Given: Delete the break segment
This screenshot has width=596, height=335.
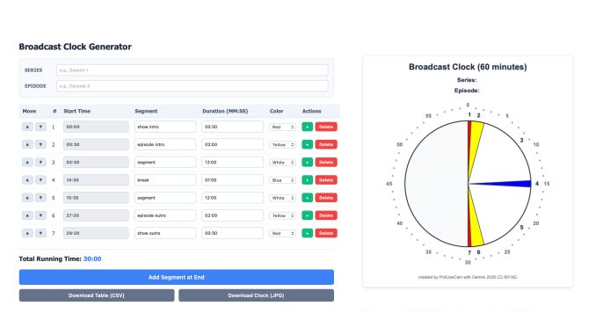Looking at the screenshot, I should 326,180.
